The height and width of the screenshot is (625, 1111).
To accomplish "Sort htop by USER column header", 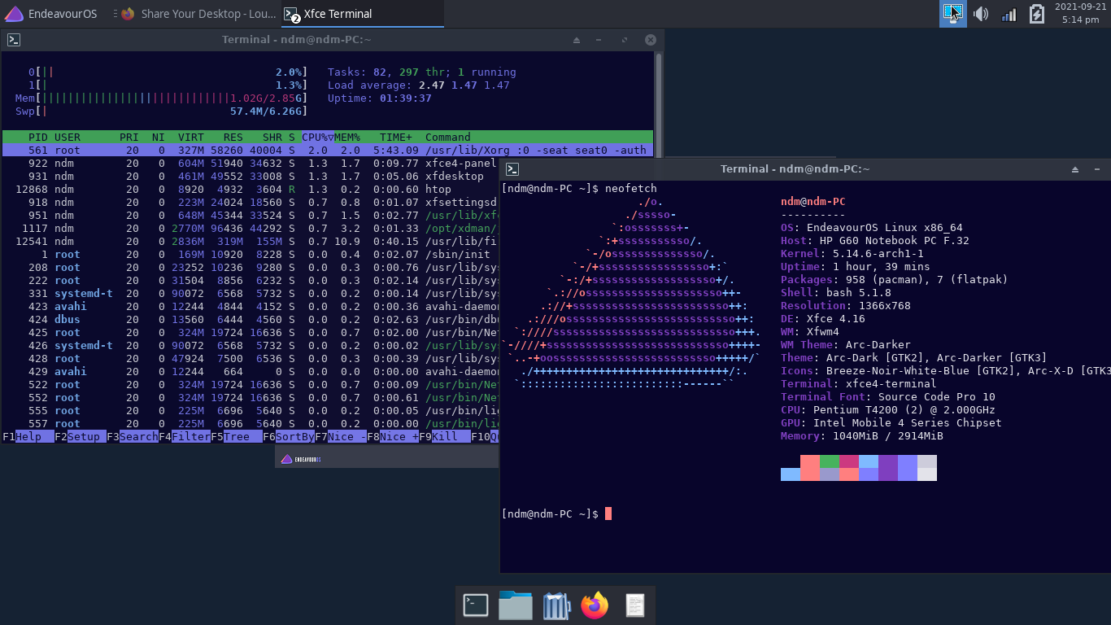I will 68,137.
